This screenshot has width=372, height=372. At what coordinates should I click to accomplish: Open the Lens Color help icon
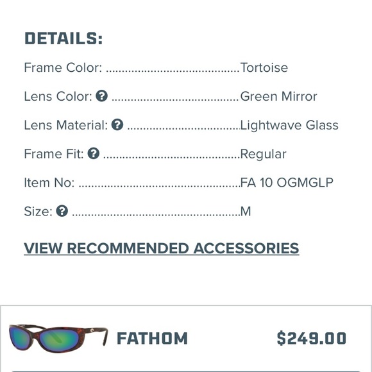point(101,96)
